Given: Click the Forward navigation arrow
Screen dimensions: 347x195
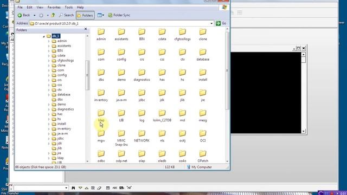Looking at the screenshot, I should [41, 15].
